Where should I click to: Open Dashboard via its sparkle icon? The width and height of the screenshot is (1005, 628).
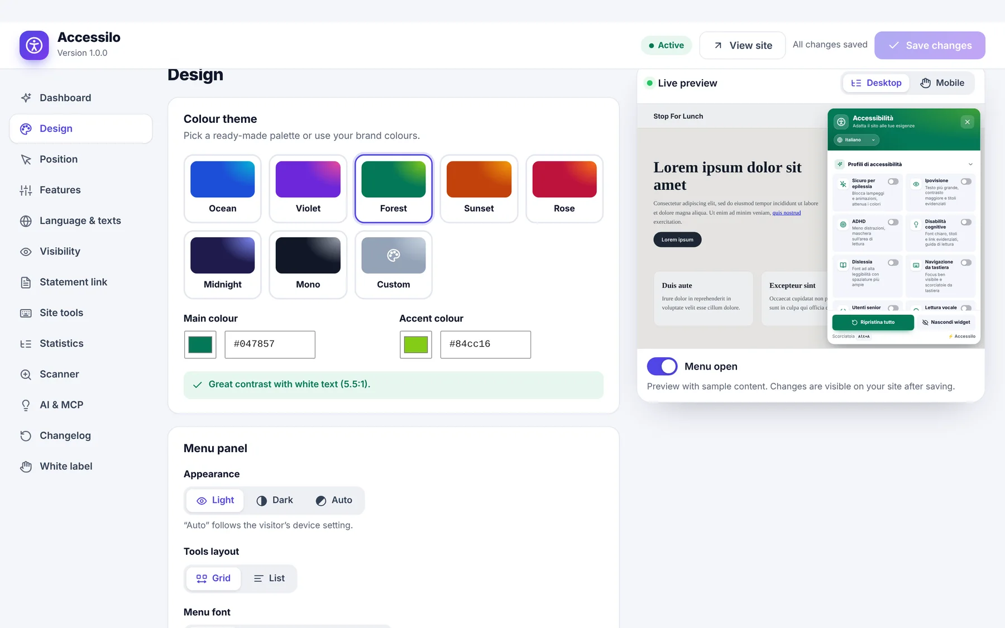(26, 98)
